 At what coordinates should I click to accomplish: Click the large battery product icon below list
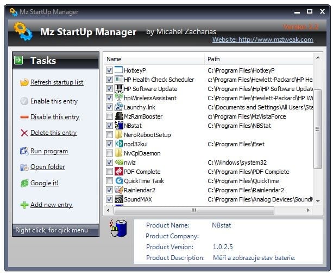pyautogui.click(x=118, y=228)
